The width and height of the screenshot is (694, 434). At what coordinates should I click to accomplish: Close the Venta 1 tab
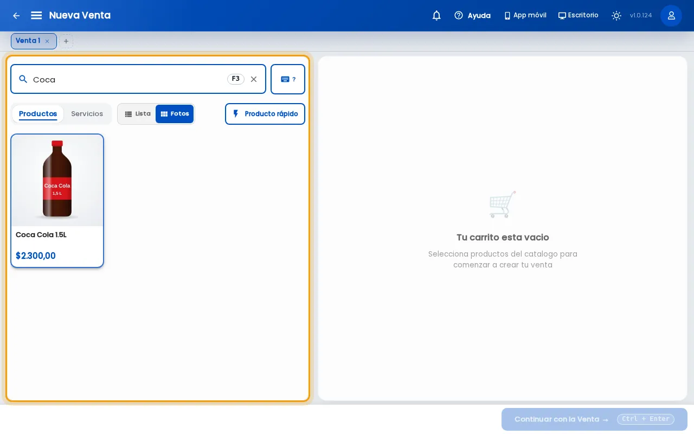[x=47, y=41]
